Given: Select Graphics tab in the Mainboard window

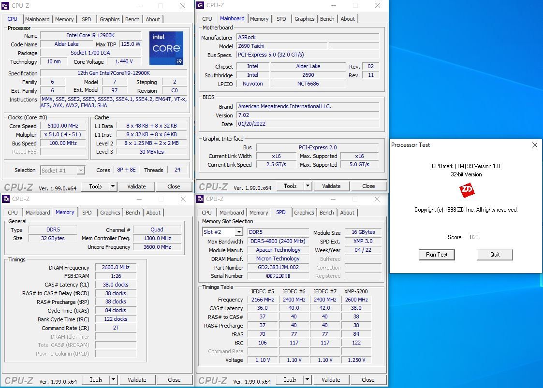Looking at the screenshot, I should [x=305, y=19].
